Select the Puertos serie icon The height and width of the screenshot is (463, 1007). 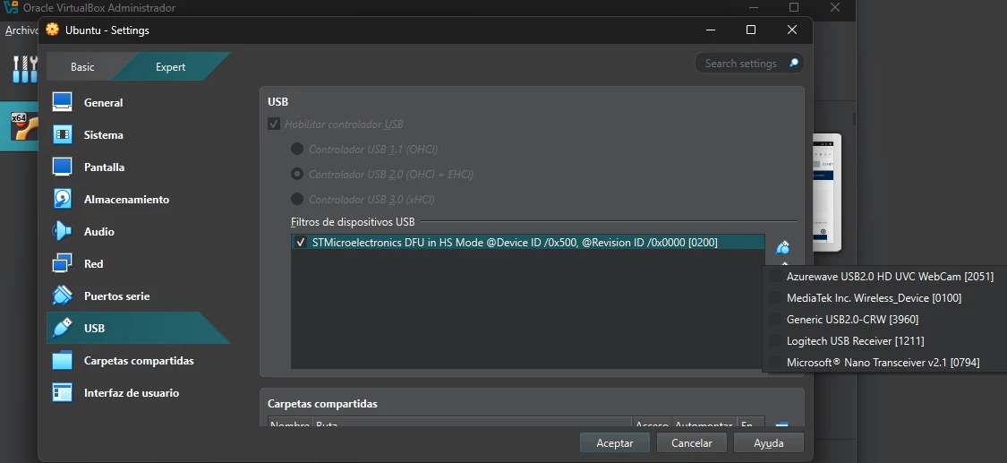coord(63,296)
